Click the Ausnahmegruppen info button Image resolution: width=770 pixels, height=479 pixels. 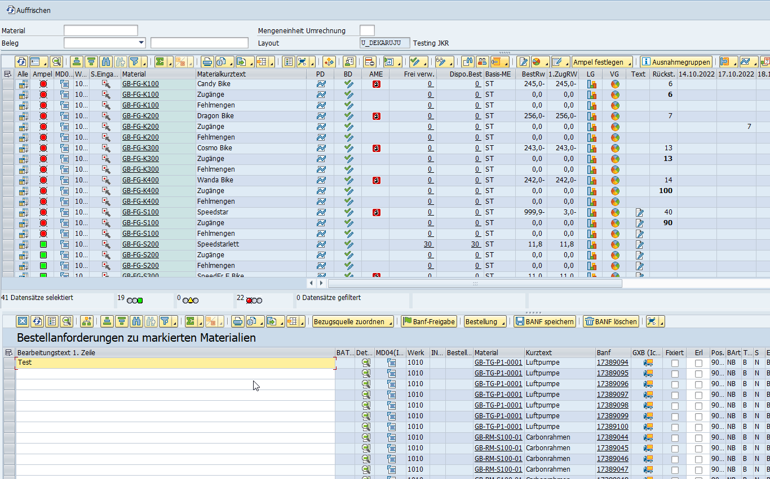(x=676, y=62)
